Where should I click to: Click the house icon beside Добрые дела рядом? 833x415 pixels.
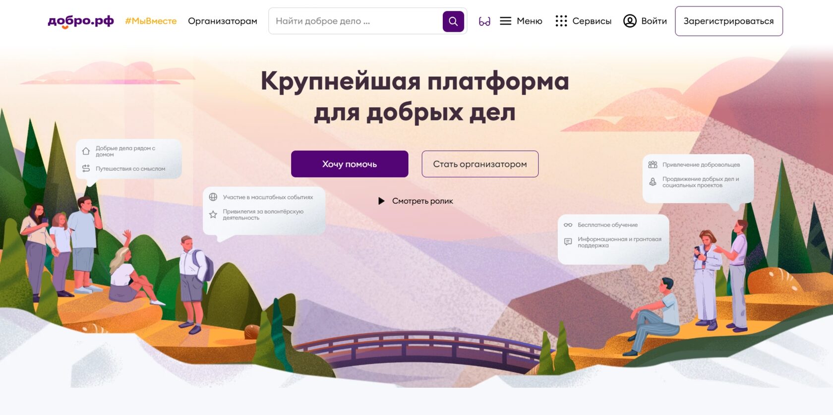pyautogui.click(x=86, y=151)
